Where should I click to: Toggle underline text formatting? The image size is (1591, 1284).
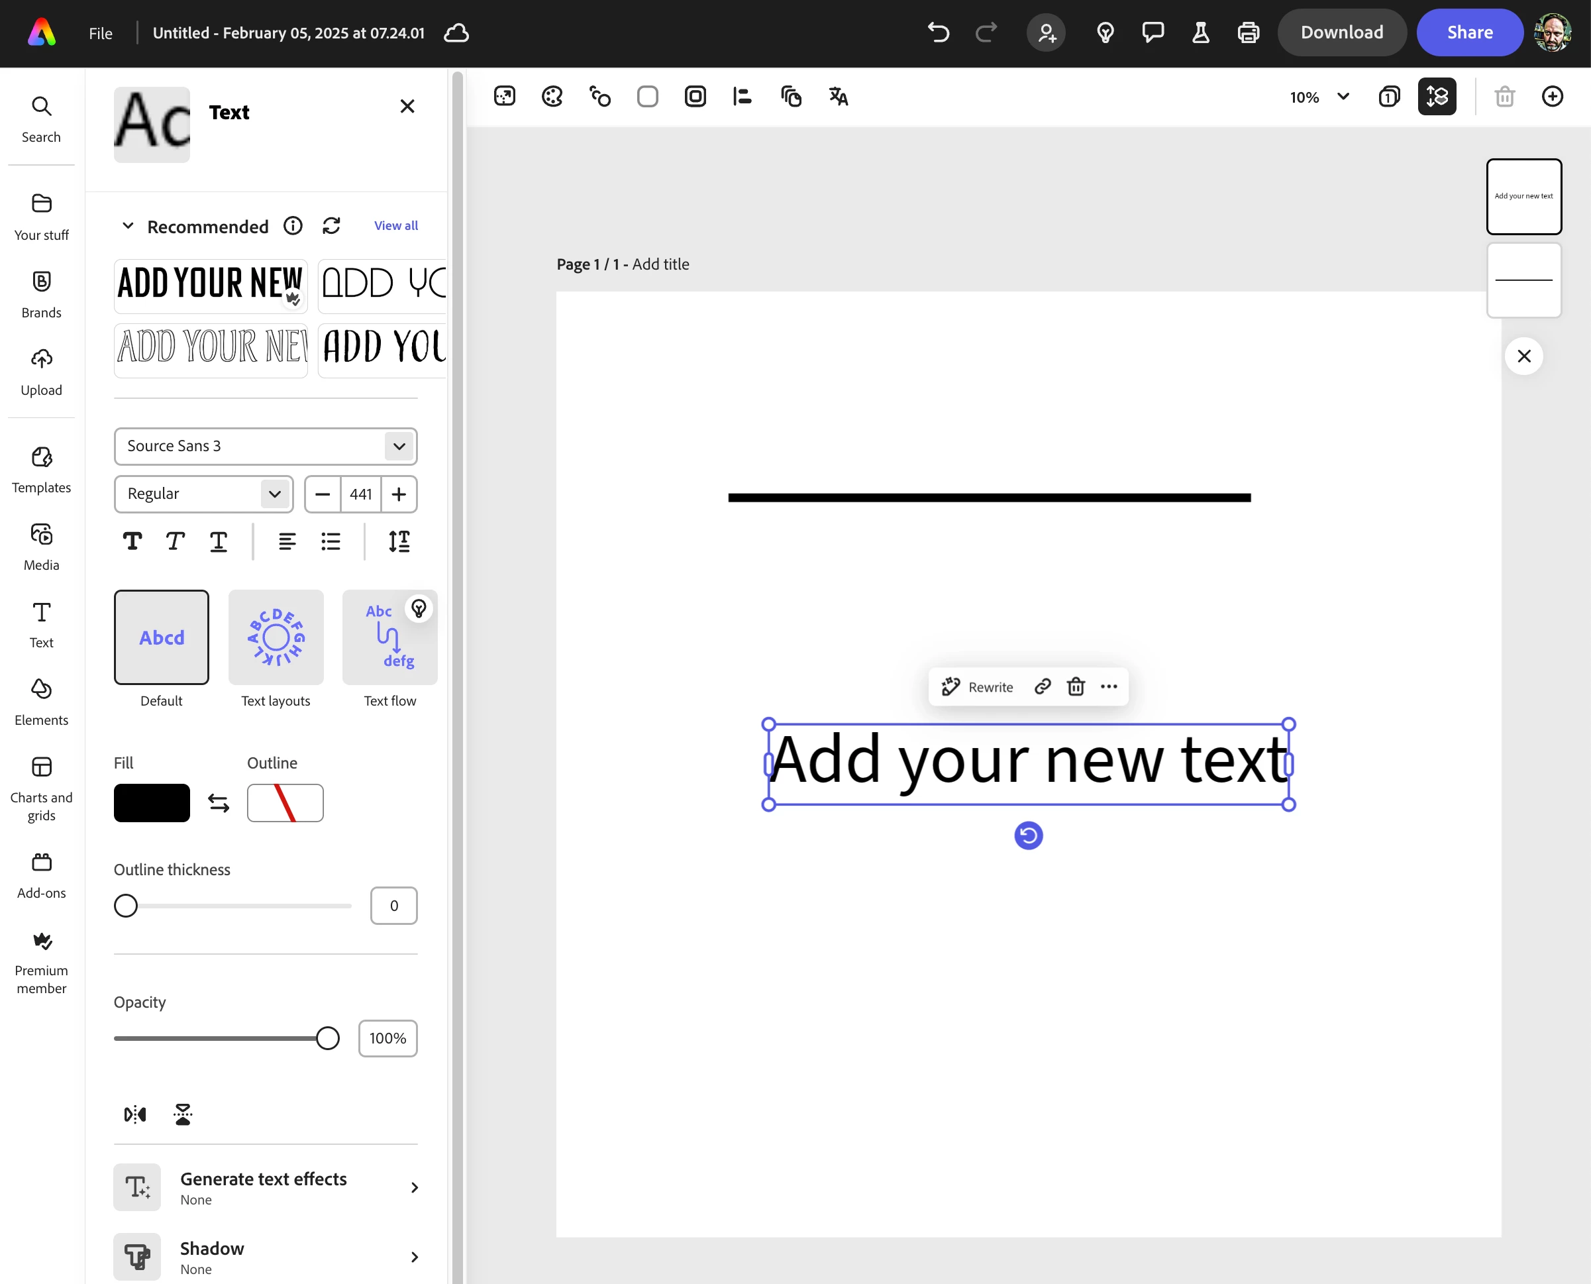coord(218,541)
